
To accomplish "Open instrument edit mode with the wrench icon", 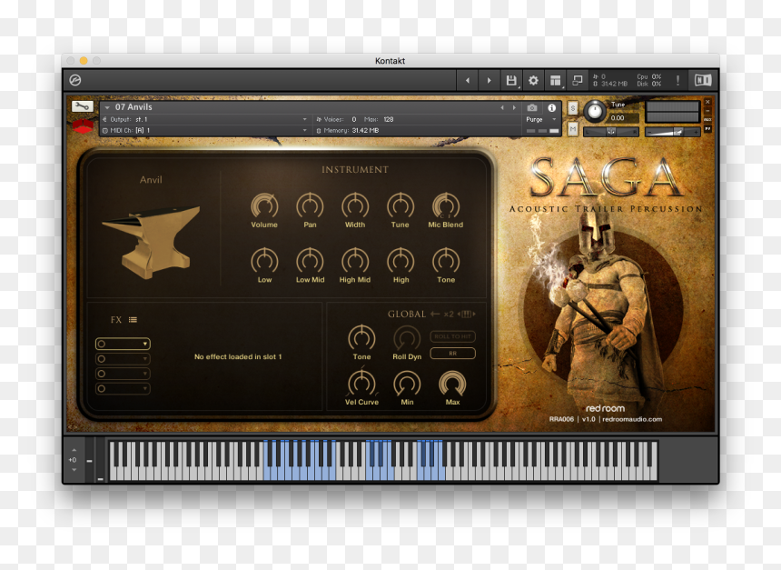I will [82, 106].
